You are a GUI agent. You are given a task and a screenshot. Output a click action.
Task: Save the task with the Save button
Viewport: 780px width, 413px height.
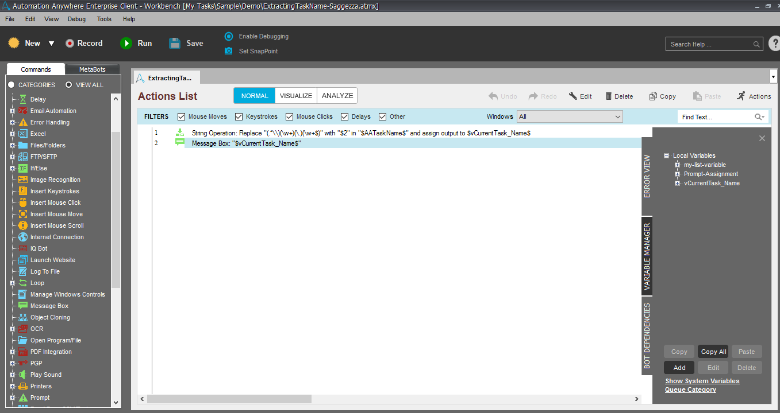[x=186, y=43]
